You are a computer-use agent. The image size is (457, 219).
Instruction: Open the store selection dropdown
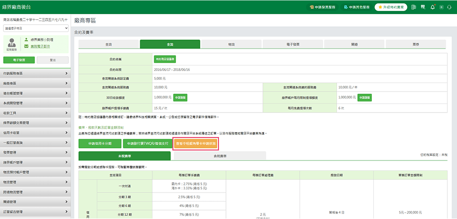36,29
